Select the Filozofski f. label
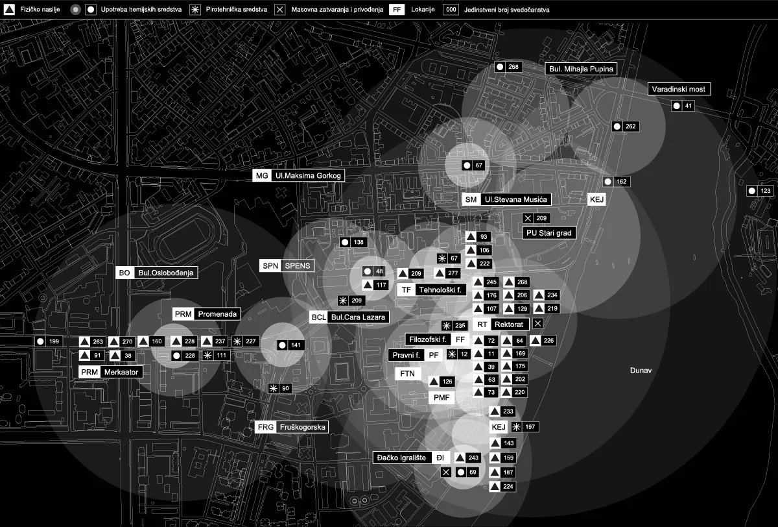Image resolution: width=778 pixels, height=527 pixels. tap(428, 339)
